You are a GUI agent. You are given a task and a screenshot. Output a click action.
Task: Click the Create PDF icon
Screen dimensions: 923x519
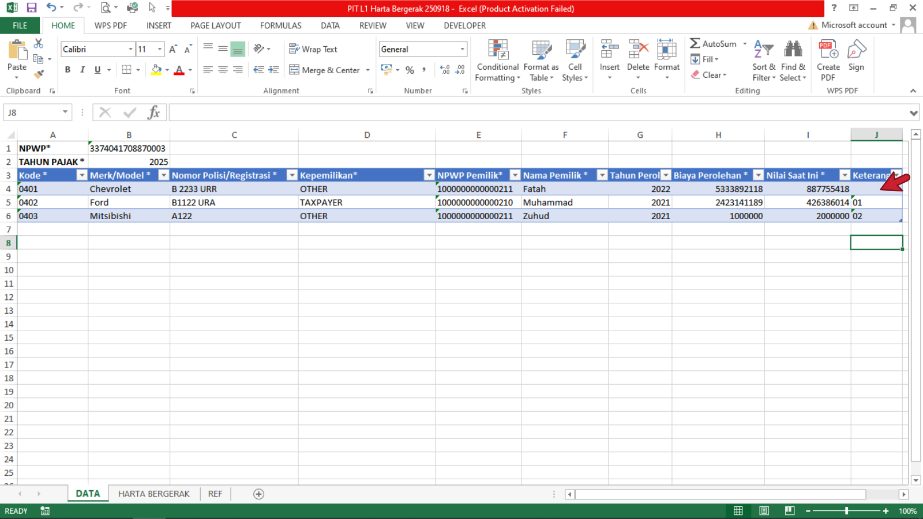pyautogui.click(x=828, y=61)
